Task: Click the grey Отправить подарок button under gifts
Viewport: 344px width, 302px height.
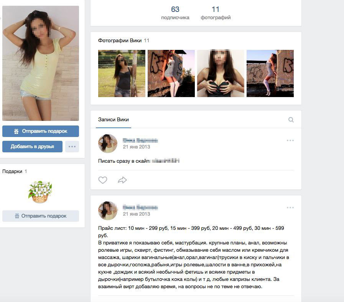Action: pos(41,216)
